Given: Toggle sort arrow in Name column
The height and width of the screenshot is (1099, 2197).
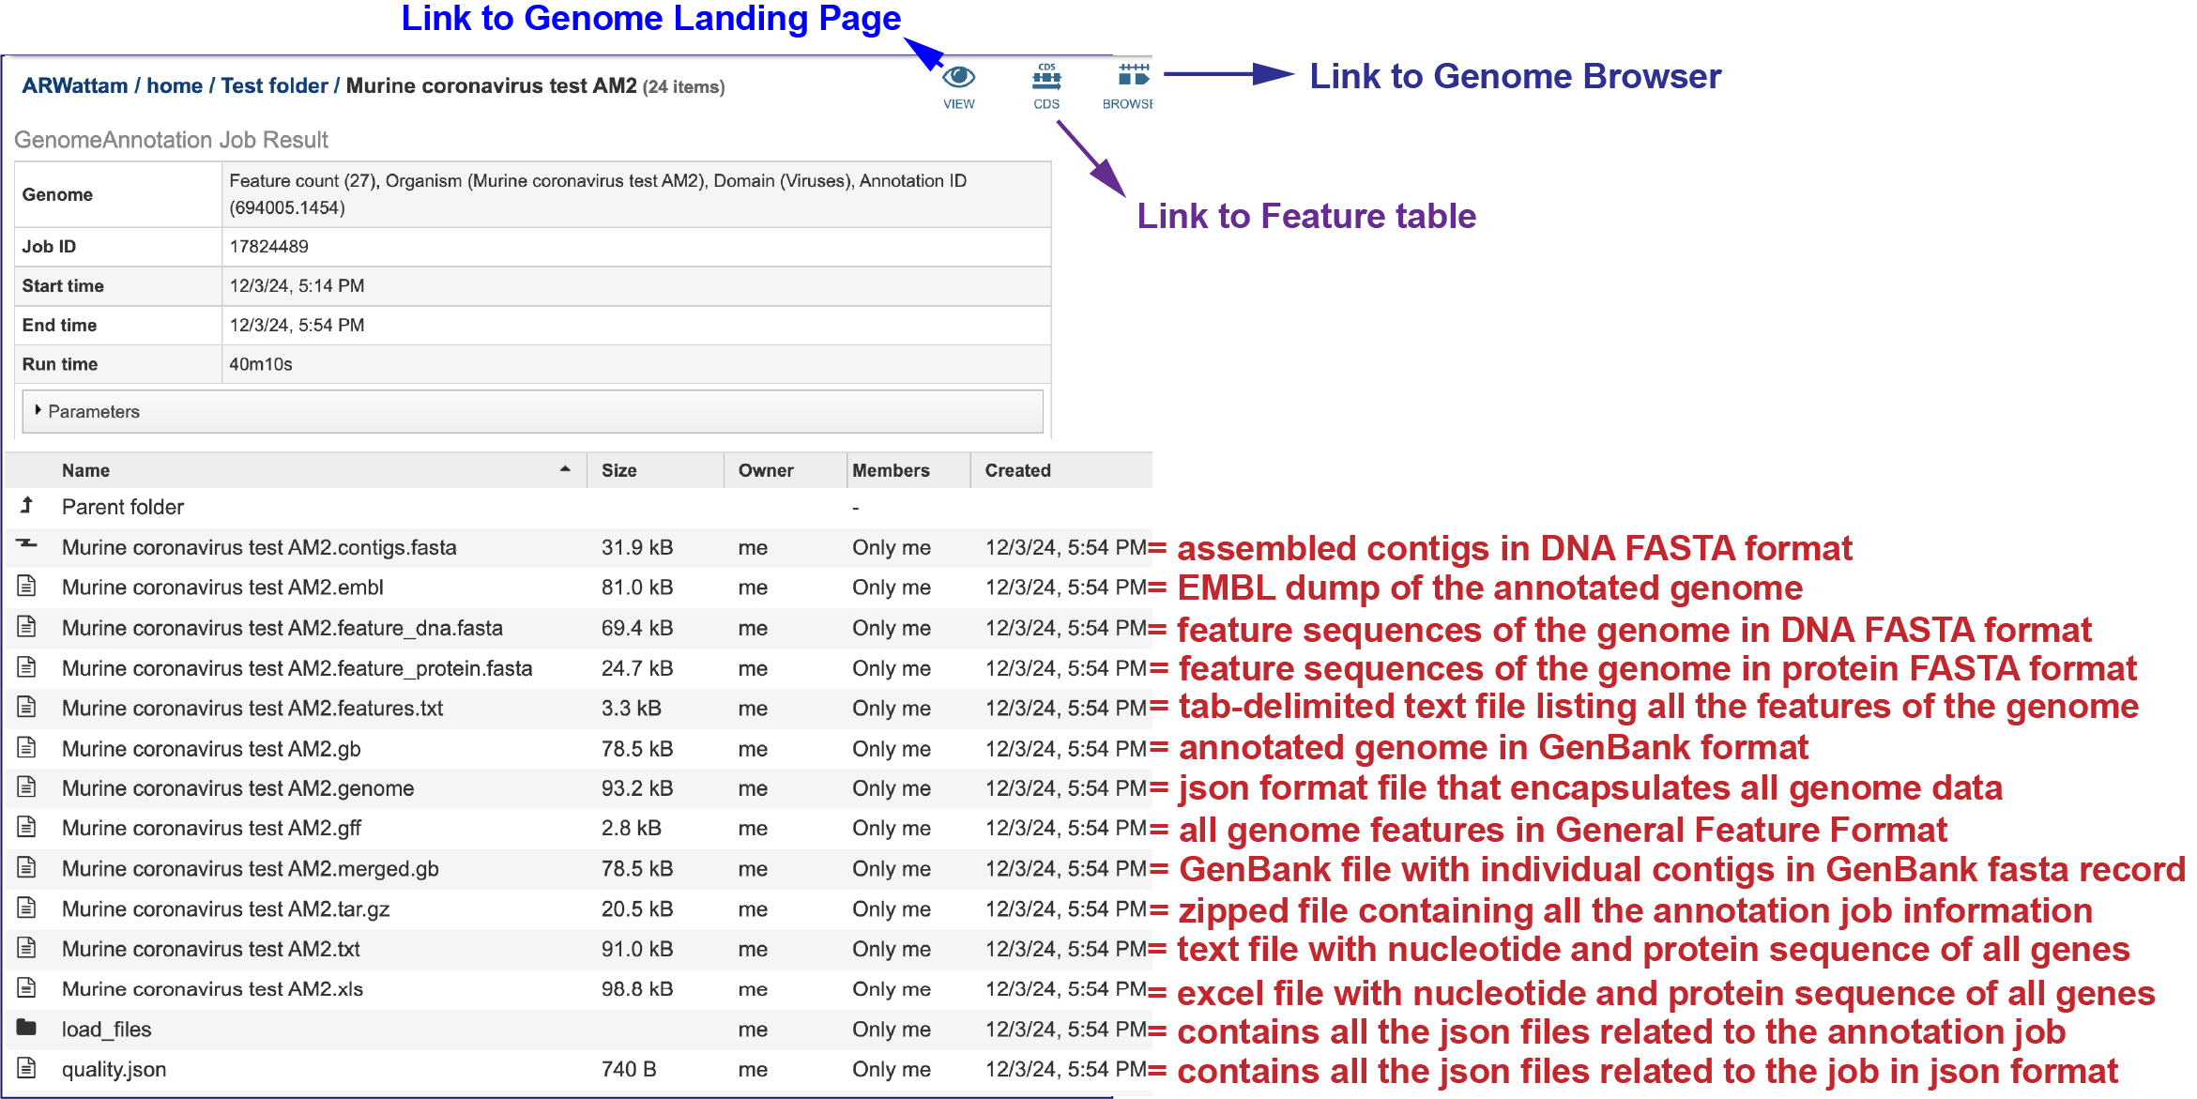Looking at the screenshot, I should click(x=565, y=469).
